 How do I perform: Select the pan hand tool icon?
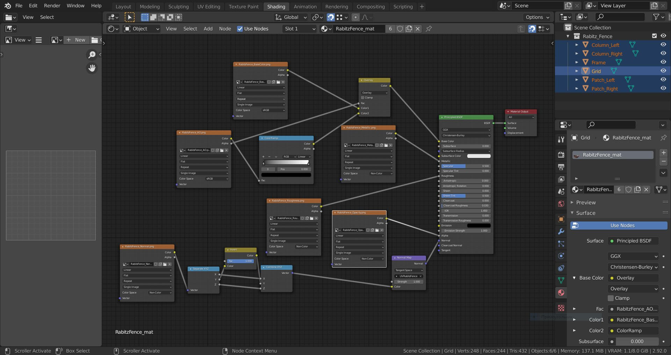[x=92, y=68]
